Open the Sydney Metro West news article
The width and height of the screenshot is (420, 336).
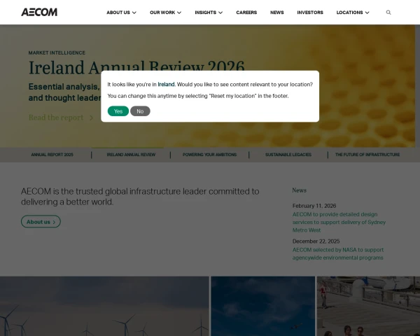pos(339,222)
